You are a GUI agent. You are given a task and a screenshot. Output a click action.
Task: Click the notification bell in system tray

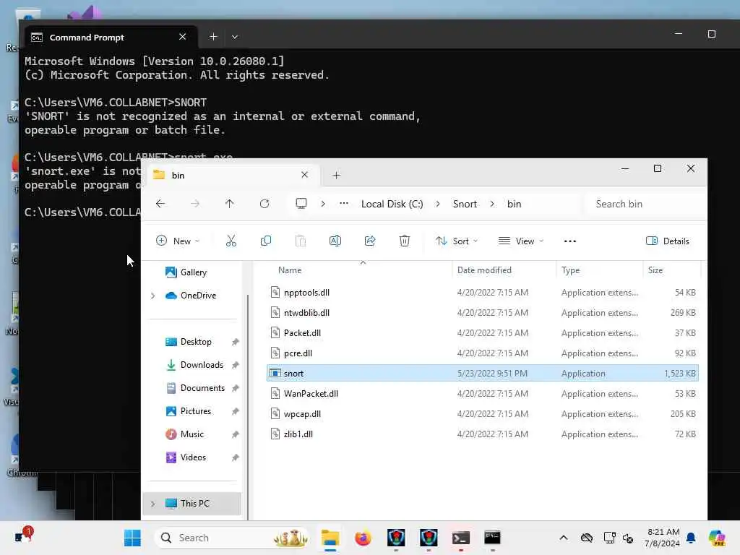point(691,538)
